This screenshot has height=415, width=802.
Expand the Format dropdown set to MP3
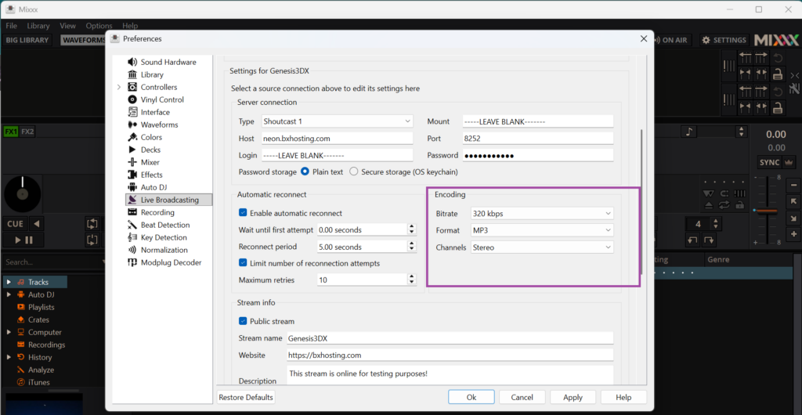click(x=541, y=230)
